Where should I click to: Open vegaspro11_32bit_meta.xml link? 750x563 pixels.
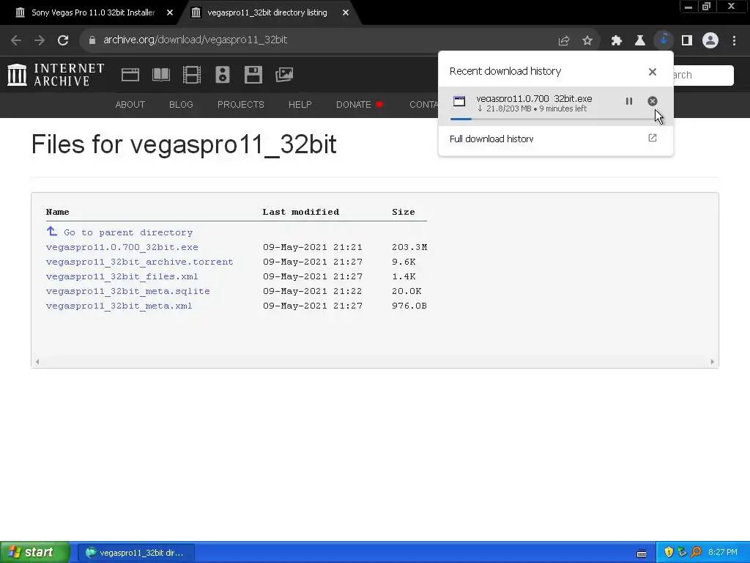pyautogui.click(x=119, y=306)
